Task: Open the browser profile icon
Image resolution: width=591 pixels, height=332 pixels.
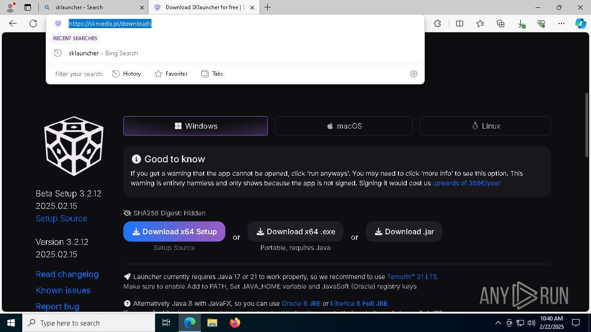Action: tap(10, 7)
